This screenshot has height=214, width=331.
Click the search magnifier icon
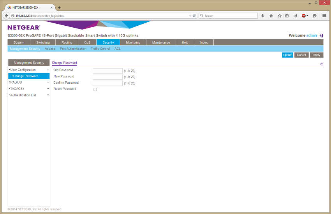pos(202,16)
